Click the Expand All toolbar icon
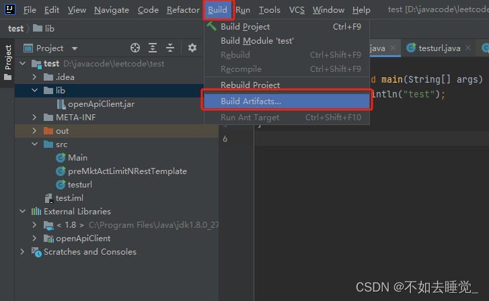 (153, 48)
